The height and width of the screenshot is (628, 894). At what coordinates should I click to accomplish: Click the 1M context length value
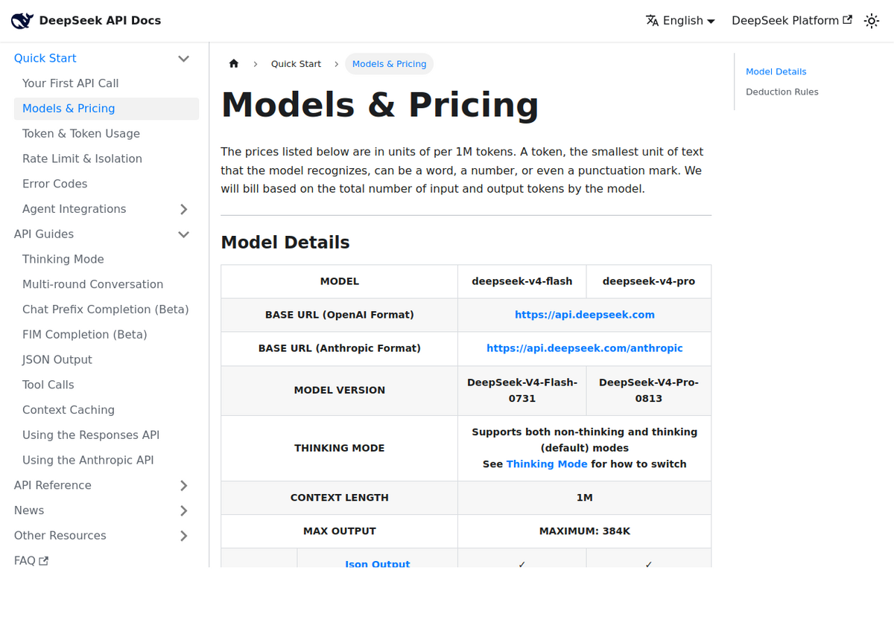tap(585, 498)
